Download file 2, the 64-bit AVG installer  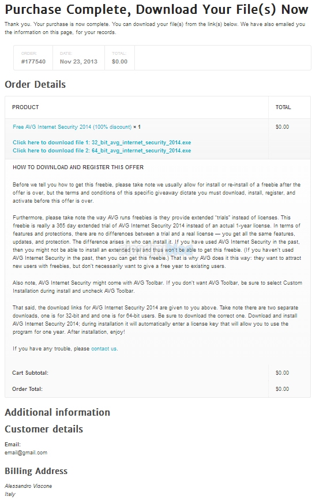(102, 151)
